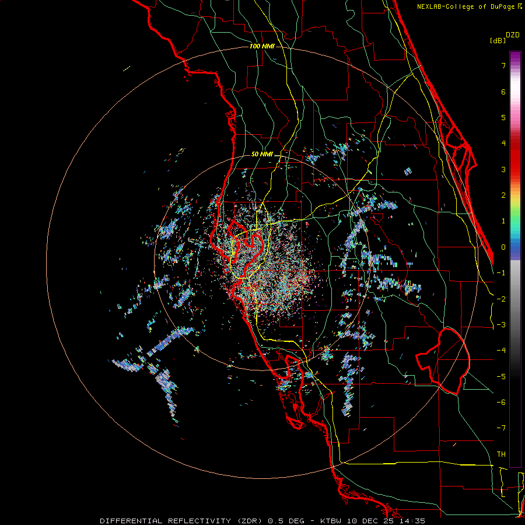525x525 pixels.
Task: Select the 0 value on color scale
Action: click(503, 247)
